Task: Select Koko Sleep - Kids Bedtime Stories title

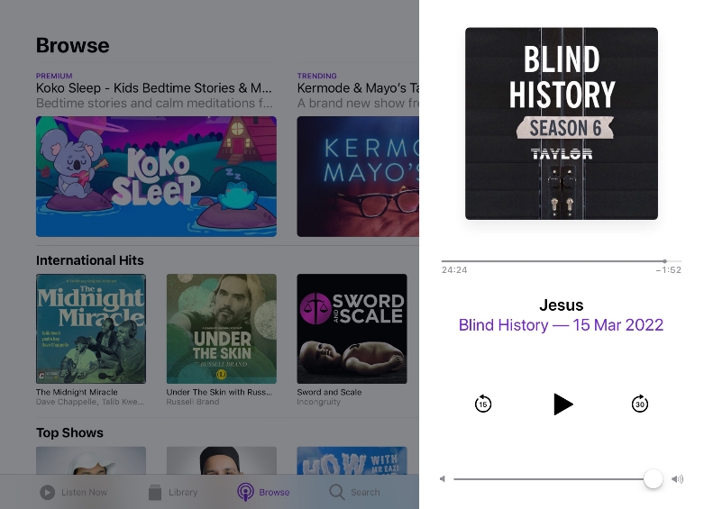Action: (x=153, y=88)
